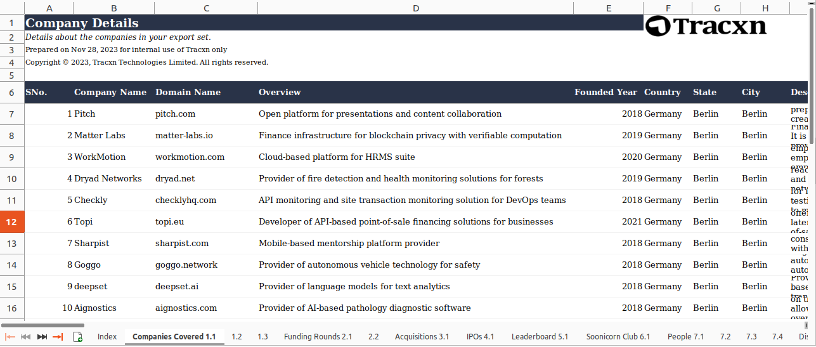Viewport: 816px width, 347px height.
Task: Open the Index sheet tab
Action: (x=107, y=337)
